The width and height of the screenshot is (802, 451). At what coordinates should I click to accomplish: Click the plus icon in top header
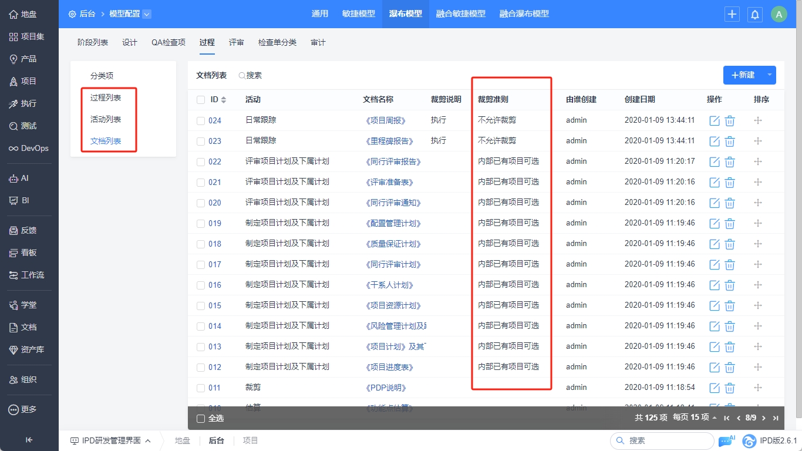point(732,15)
